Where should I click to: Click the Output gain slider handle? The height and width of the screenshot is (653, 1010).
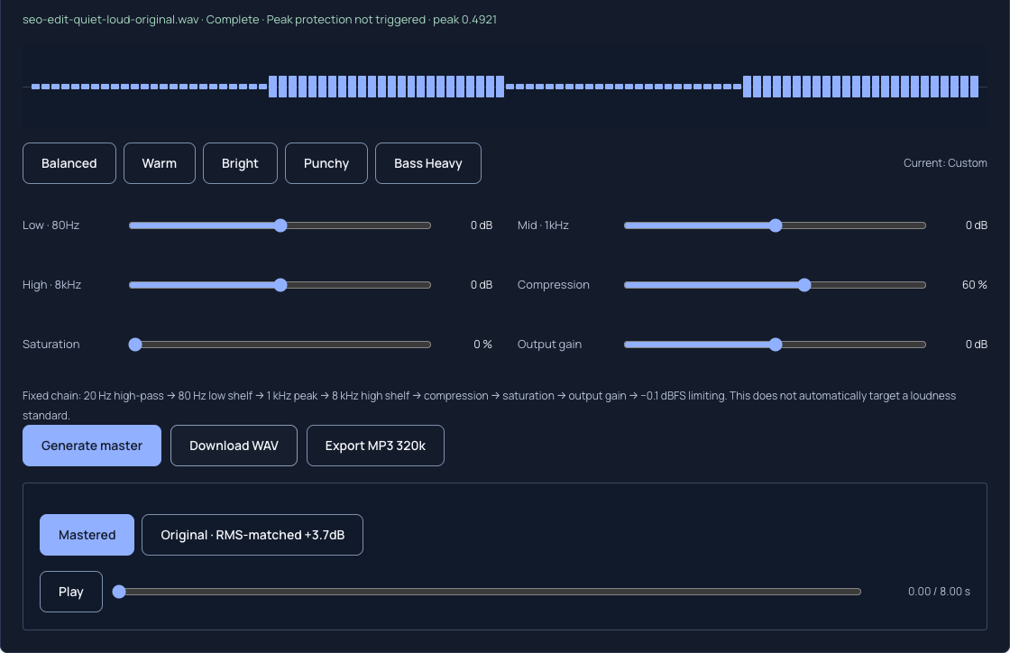coord(776,345)
